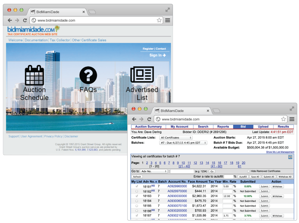Viewport: 299px width, 223px height.
Task: Open account A0930060000 link
Action: 177,201
